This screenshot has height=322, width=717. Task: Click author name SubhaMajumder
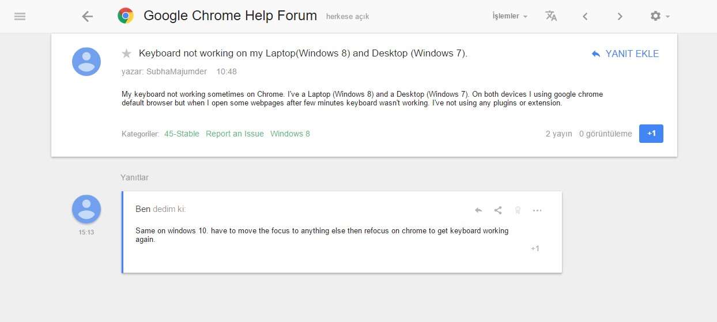(x=175, y=72)
